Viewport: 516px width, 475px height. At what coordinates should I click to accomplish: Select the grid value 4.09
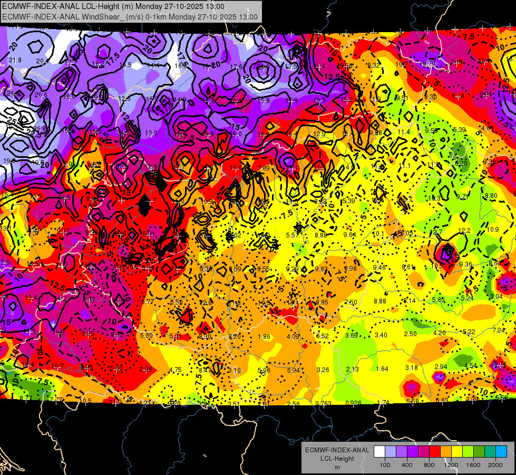pyautogui.click(x=293, y=337)
